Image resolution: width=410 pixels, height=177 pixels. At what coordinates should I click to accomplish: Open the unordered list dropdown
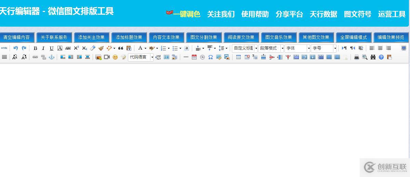pyautogui.click(x=180, y=49)
